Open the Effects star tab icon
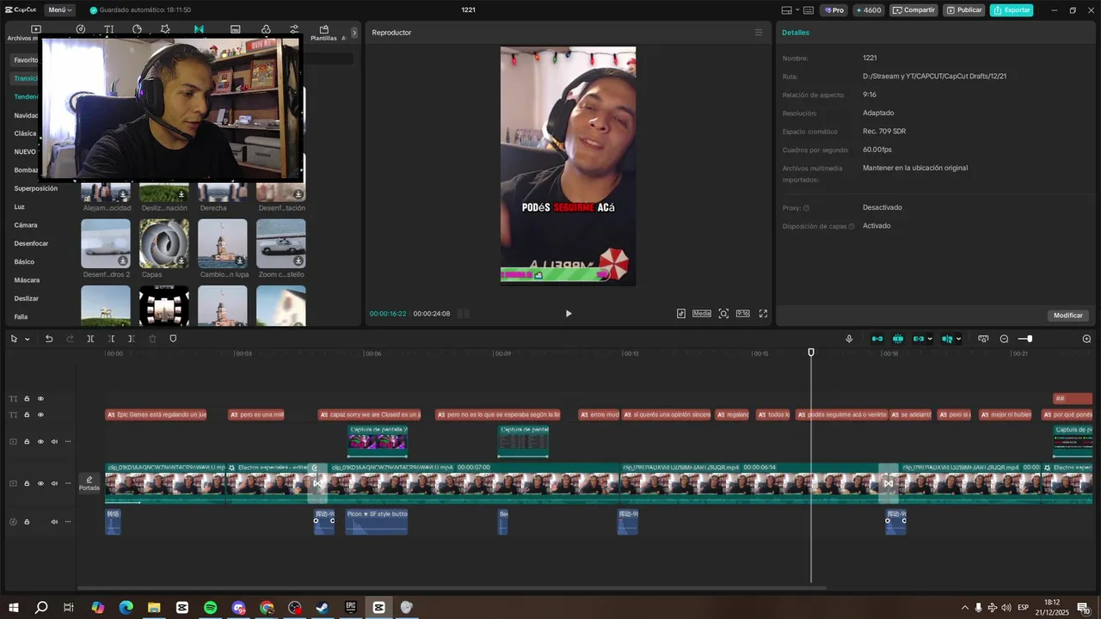The image size is (1101, 619). pyautogui.click(x=165, y=29)
